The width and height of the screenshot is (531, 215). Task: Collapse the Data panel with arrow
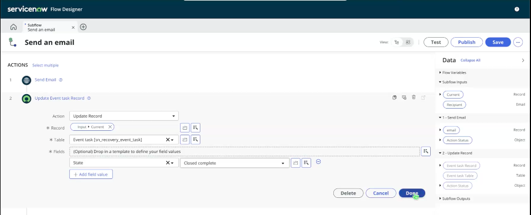(523, 60)
